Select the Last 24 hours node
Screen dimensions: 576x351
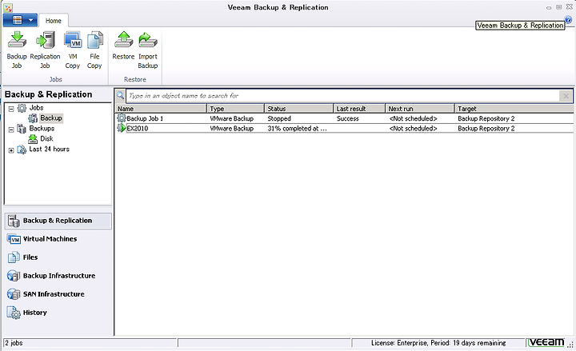coord(50,149)
